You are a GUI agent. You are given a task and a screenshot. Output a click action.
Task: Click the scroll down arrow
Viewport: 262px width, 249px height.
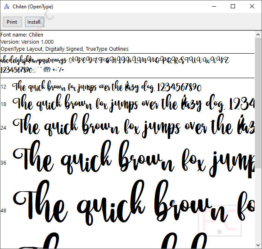click(258, 245)
